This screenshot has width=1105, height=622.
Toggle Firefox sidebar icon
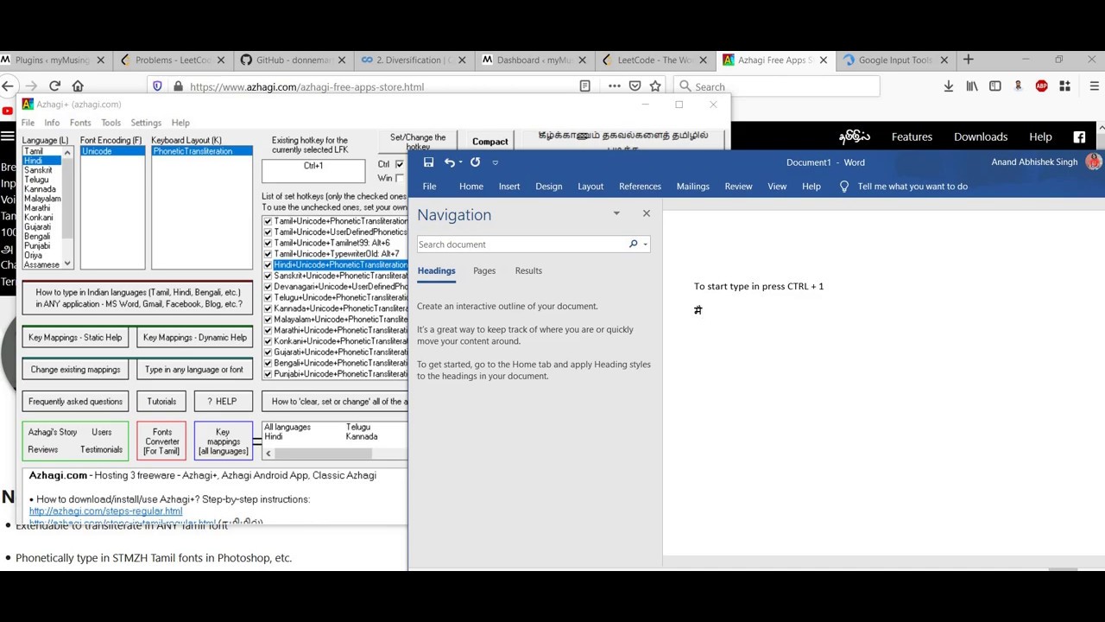pyautogui.click(x=995, y=86)
